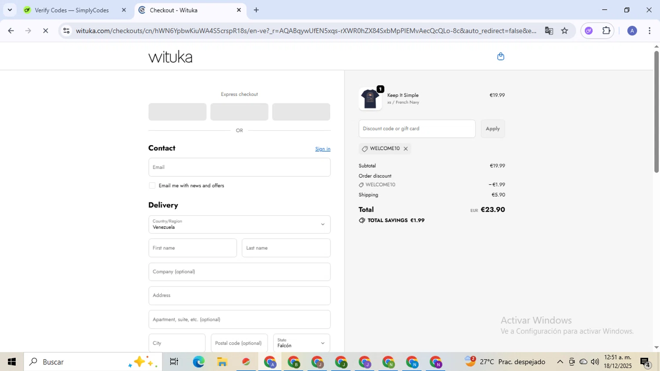Click the Company (optional) field
Screen dimensions: 660x371
coord(239,272)
